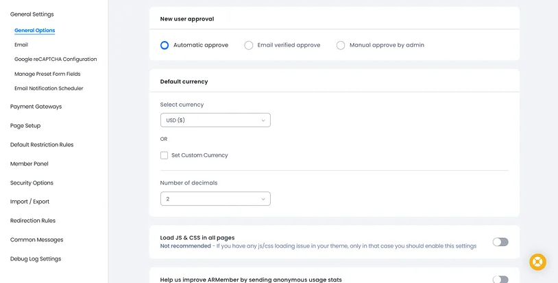Select Automatic approve radio option

click(x=165, y=45)
